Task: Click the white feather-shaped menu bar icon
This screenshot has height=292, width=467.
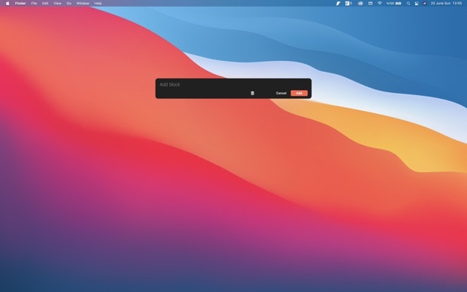Action: point(338,4)
